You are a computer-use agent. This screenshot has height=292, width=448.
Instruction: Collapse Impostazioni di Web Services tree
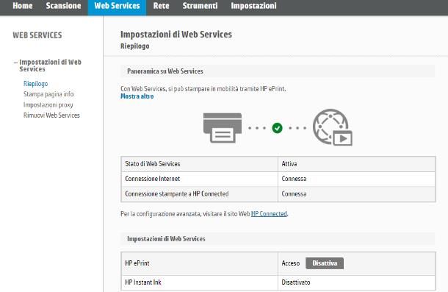(15, 62)
